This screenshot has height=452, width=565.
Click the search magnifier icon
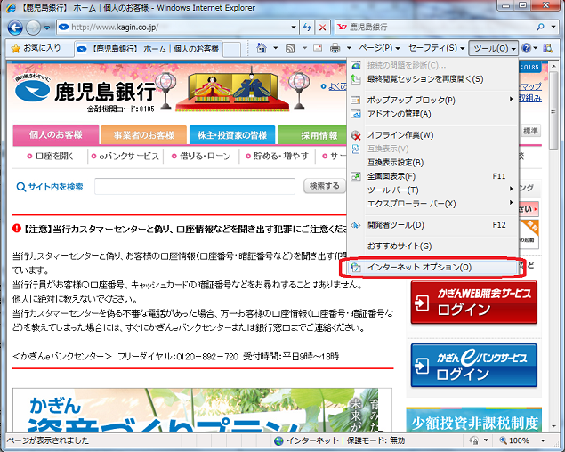540,27
